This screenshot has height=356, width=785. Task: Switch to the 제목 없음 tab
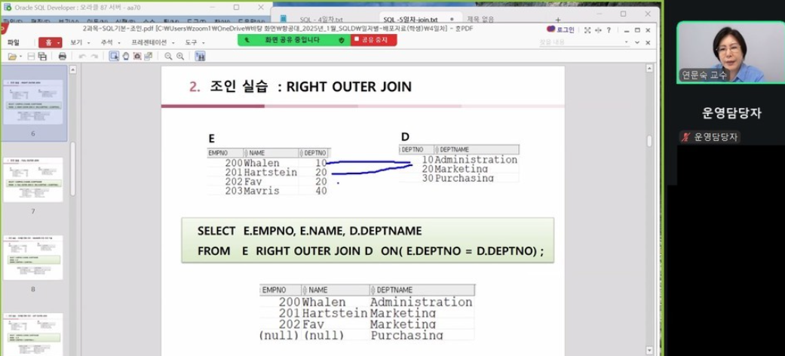480,20
